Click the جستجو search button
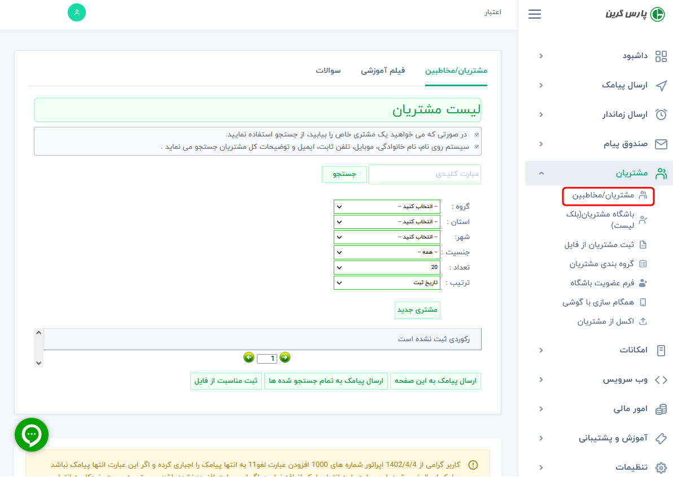The image size is (673, 477). pos(344,174)
